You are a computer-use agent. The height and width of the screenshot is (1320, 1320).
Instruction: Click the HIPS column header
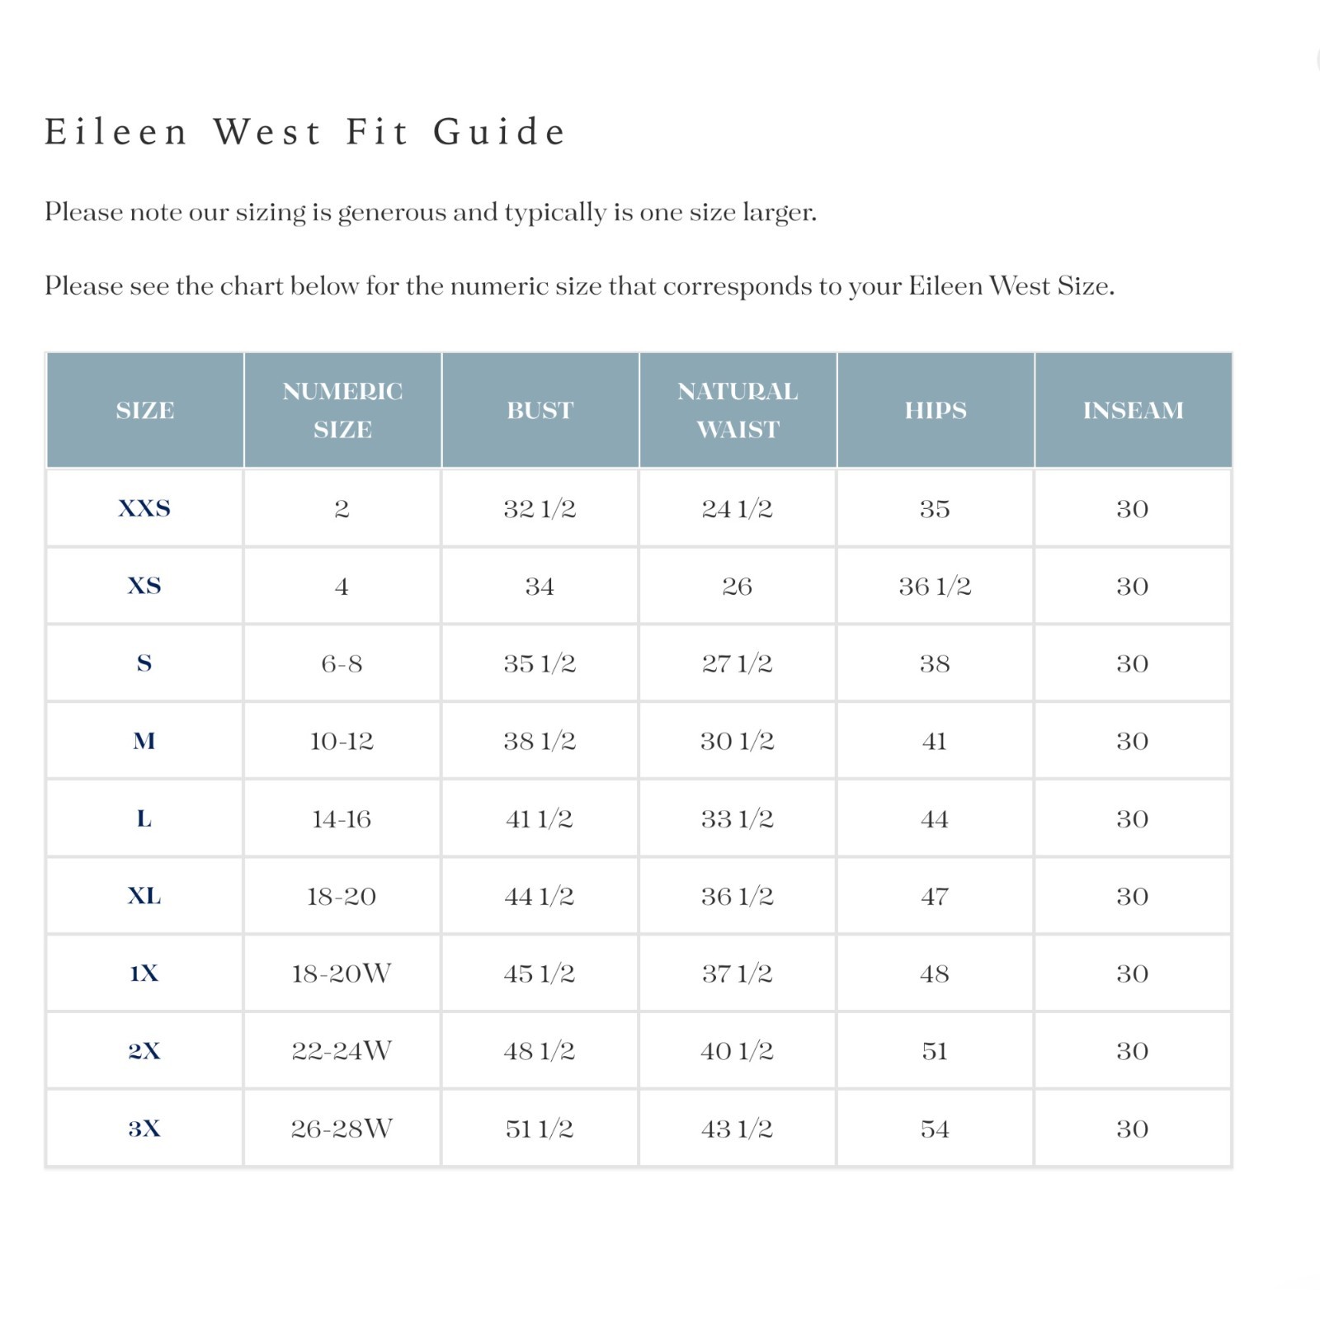click(936, 410)
